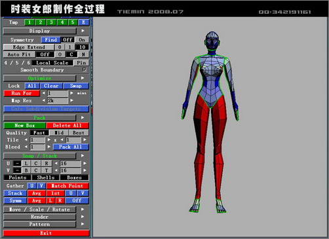Select Auto Fit N option

point(83,54)
